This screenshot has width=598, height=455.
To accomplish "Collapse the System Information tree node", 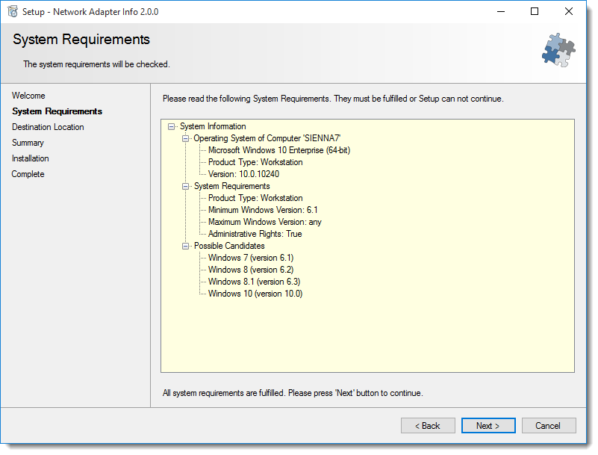I will [x=172, y=127].
